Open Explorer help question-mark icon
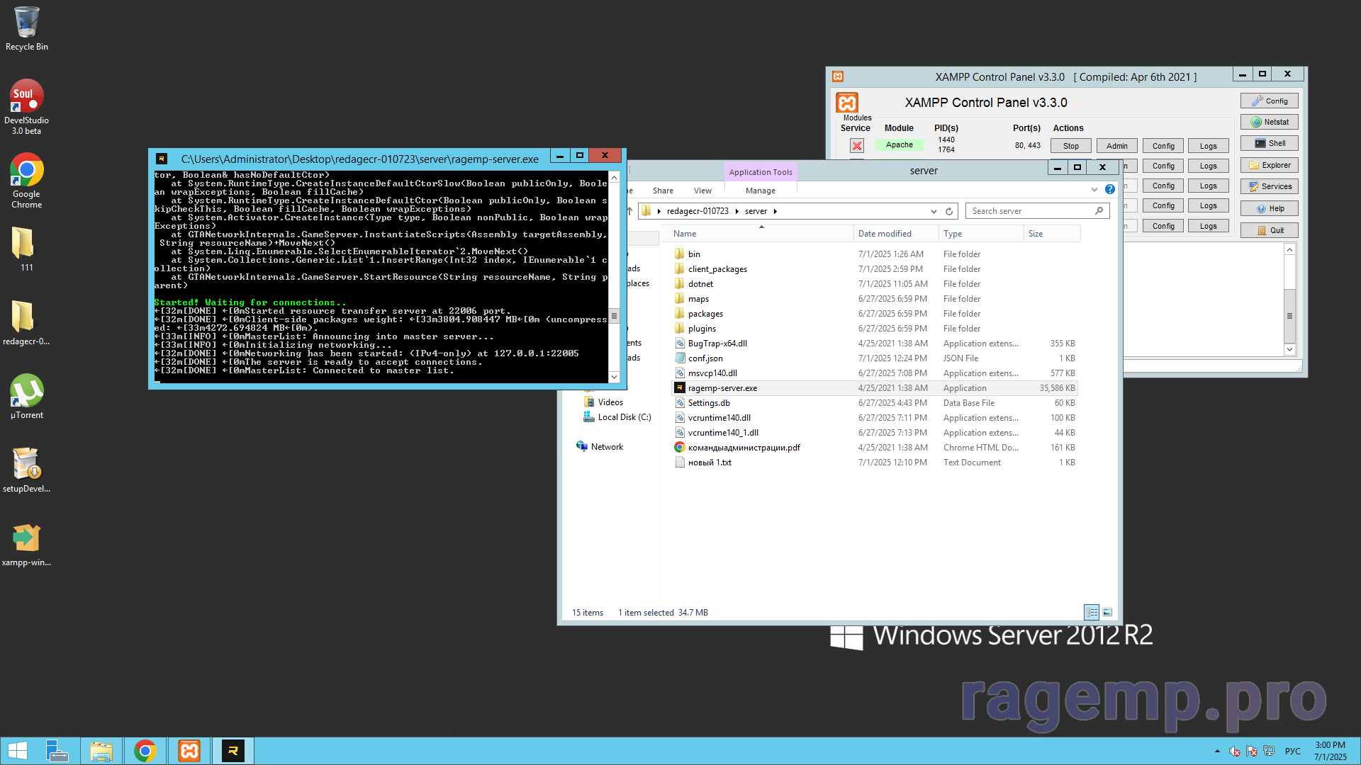 (1110, 189)
